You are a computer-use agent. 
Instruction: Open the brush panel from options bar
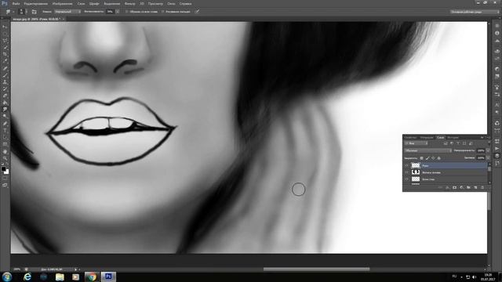click(35, 12)
